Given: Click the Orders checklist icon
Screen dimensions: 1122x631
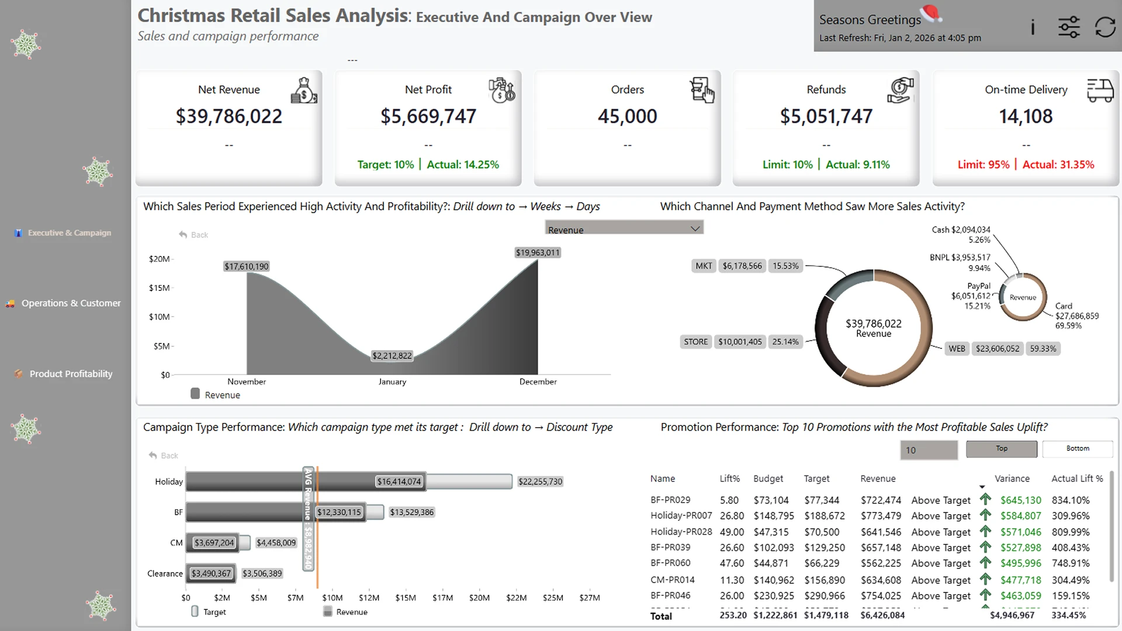Looking at the screenshot, I should click(702, 91).
